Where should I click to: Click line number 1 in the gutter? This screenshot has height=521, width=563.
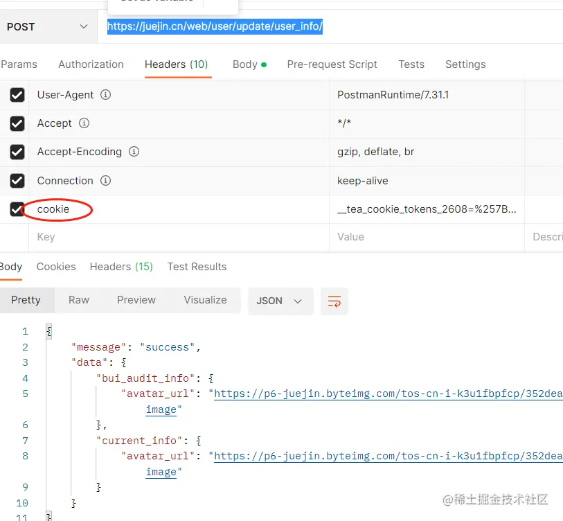tap(25, 332)
